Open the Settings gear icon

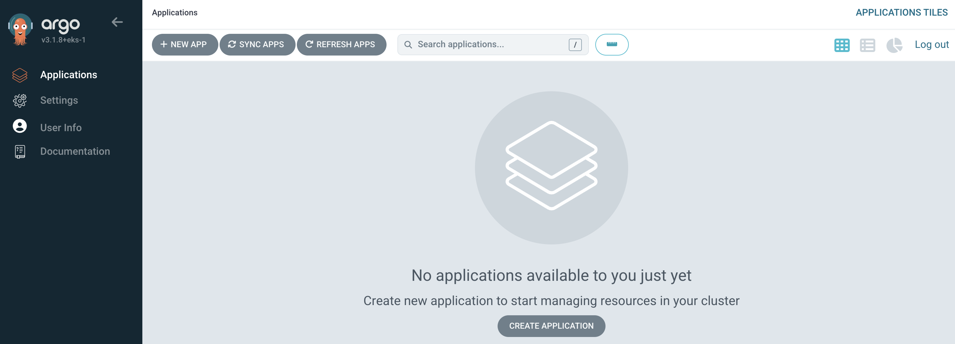click(20, 101)
